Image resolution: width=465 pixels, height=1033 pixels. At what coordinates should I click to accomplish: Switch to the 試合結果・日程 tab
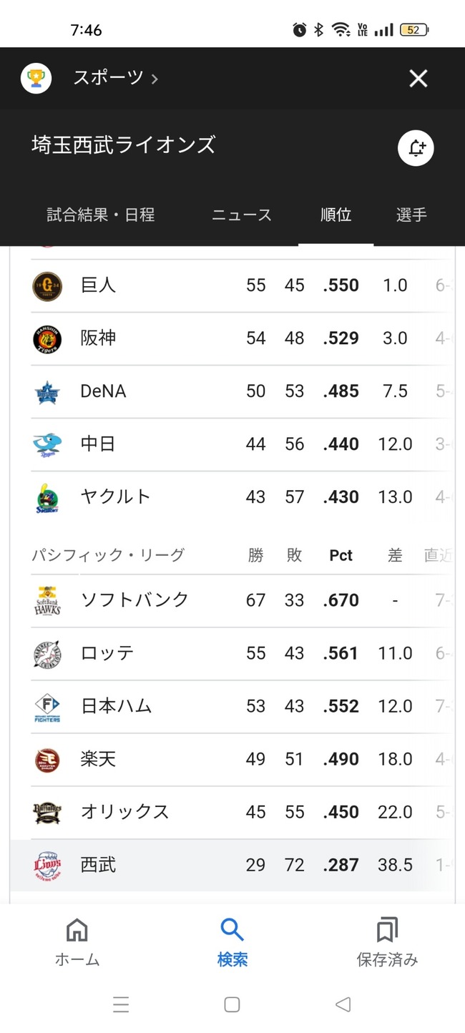coord(101,215)
